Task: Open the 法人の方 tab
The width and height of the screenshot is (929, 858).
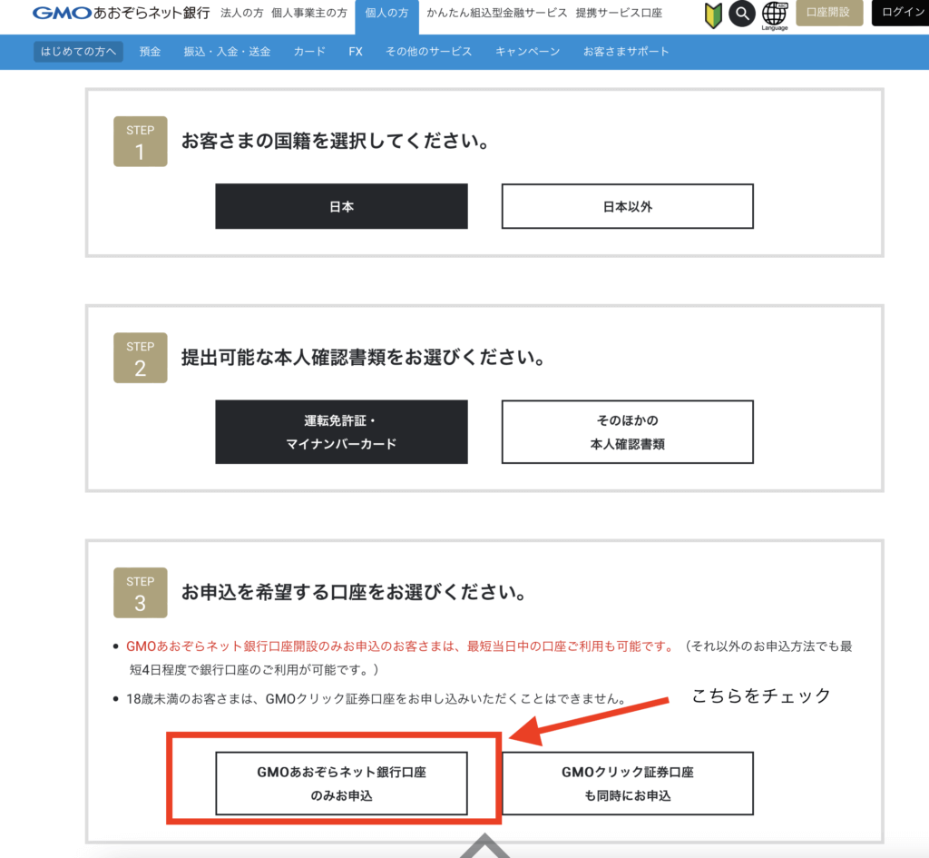Action: click(x=241, y=13)
